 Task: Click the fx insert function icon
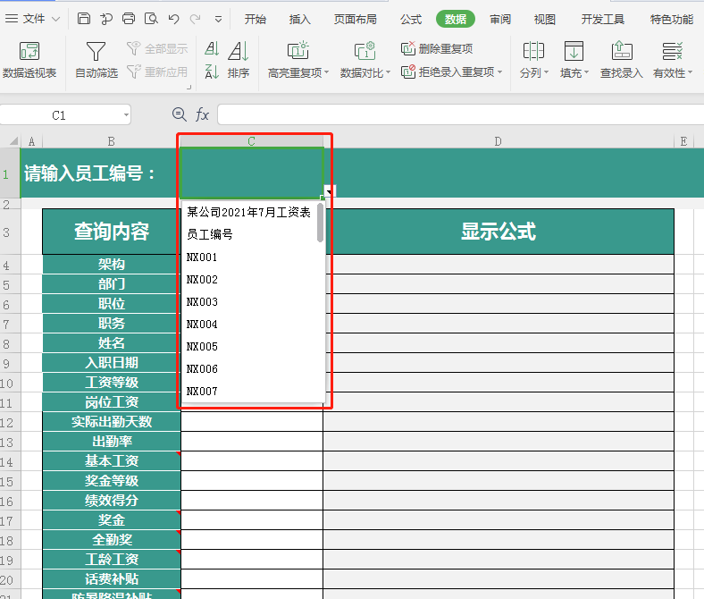[202, 114]
